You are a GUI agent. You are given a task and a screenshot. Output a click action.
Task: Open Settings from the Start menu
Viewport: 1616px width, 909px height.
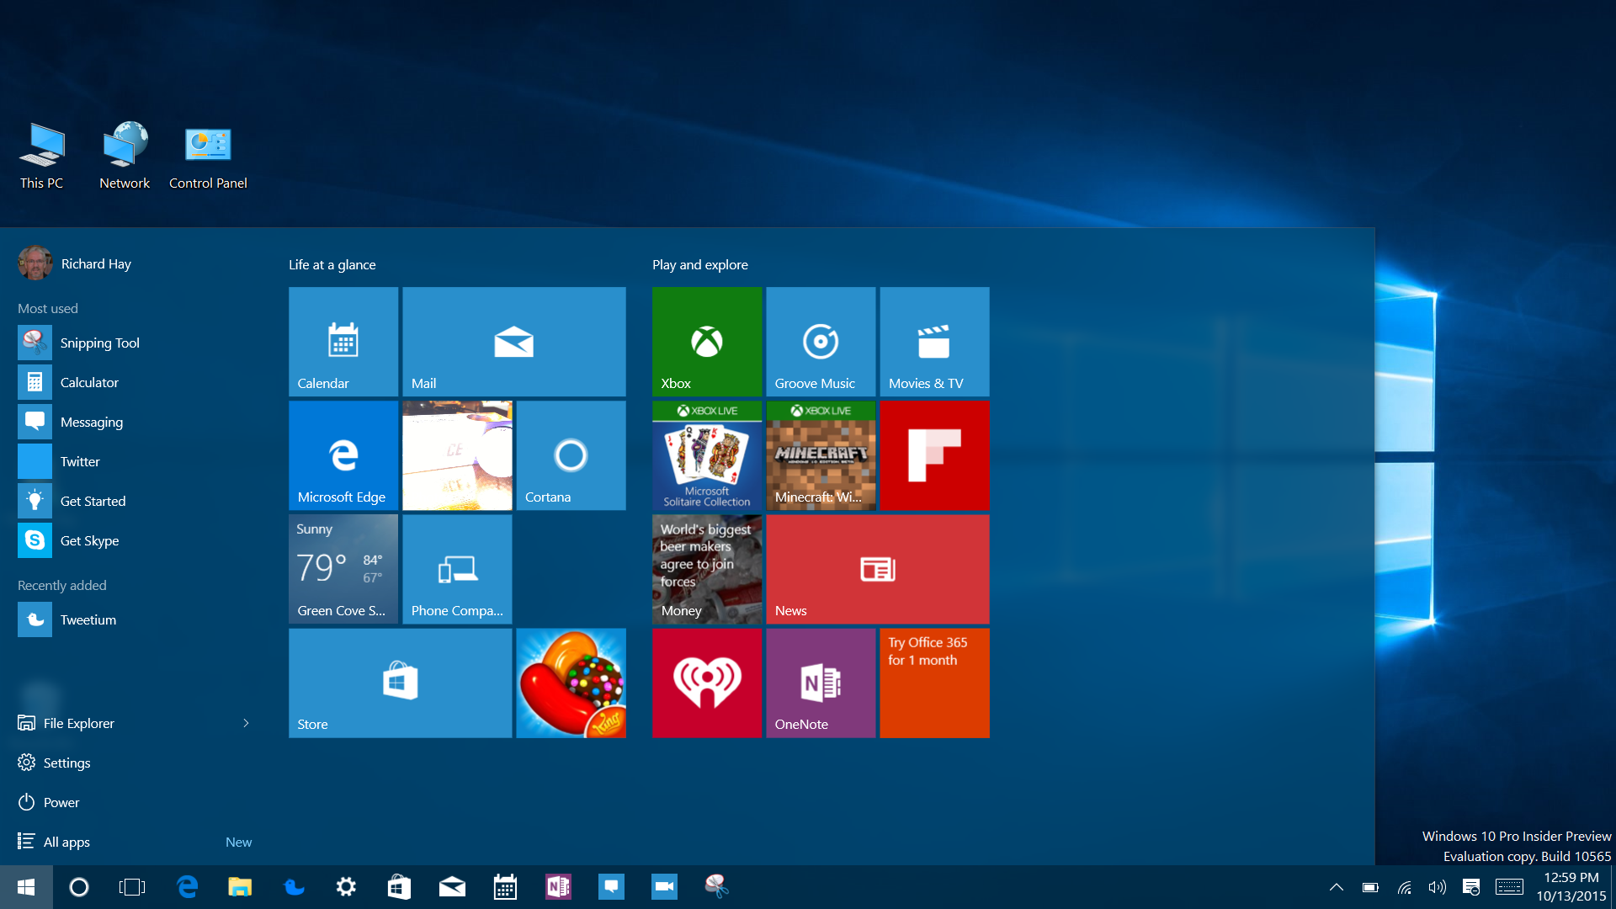coord(66,763)
